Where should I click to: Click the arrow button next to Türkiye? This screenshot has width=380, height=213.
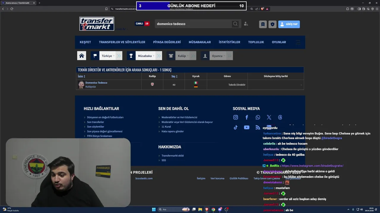pyautogui.click(x=119, y=56)
